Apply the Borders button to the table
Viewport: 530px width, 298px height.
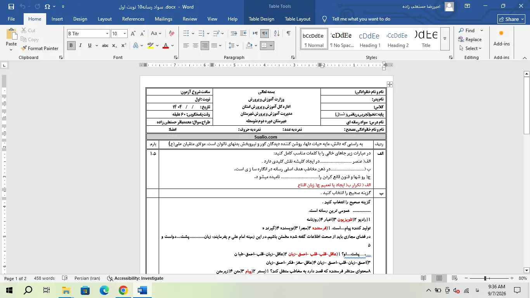(264, 45)
